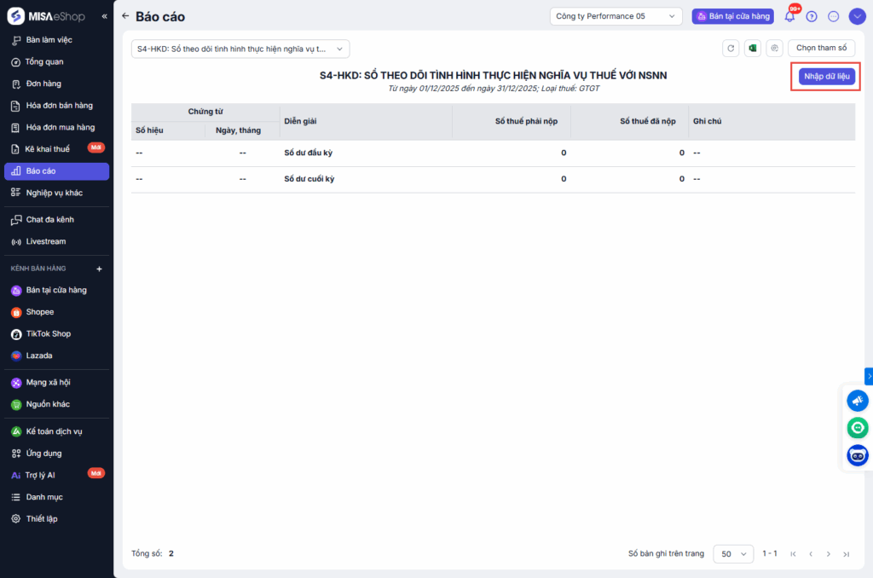Select the Số dư đầu kỳ row

494,153
